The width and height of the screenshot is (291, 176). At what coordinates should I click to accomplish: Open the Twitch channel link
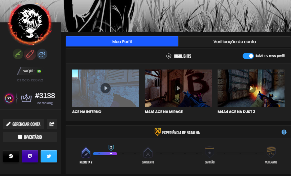(x=30, y=156)
